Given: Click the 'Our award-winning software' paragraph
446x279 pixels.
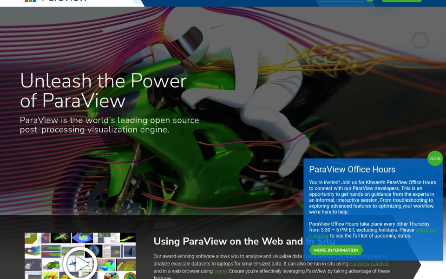Looking at the screenshot, I should (272, 267).
